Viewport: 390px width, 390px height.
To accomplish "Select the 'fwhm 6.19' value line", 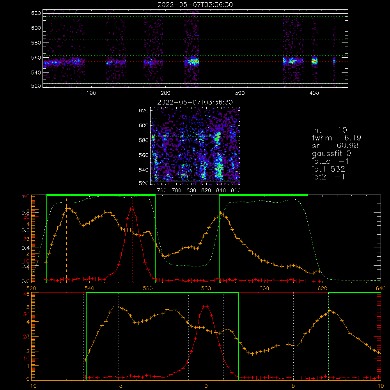I will click(x=337, y=138).
